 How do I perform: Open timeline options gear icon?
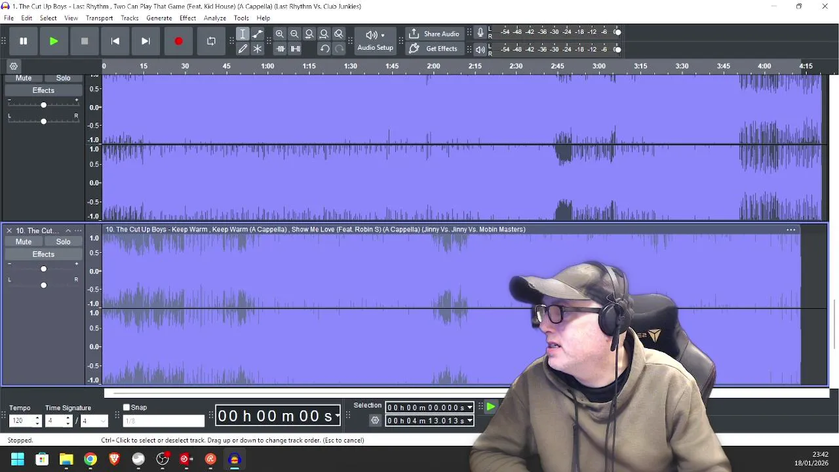click(14, 66)
